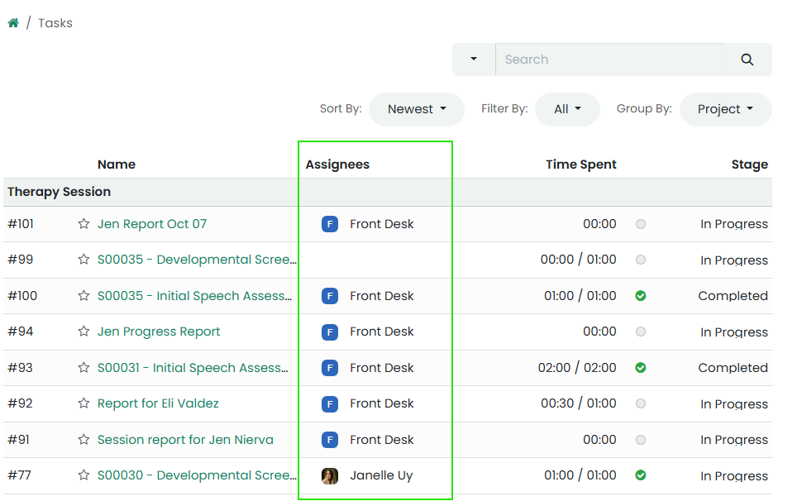Image resolution: width=802 pixels, height=501 pixels.
Task: Open the Filter By All dropdown
Action: click(567, 109)
